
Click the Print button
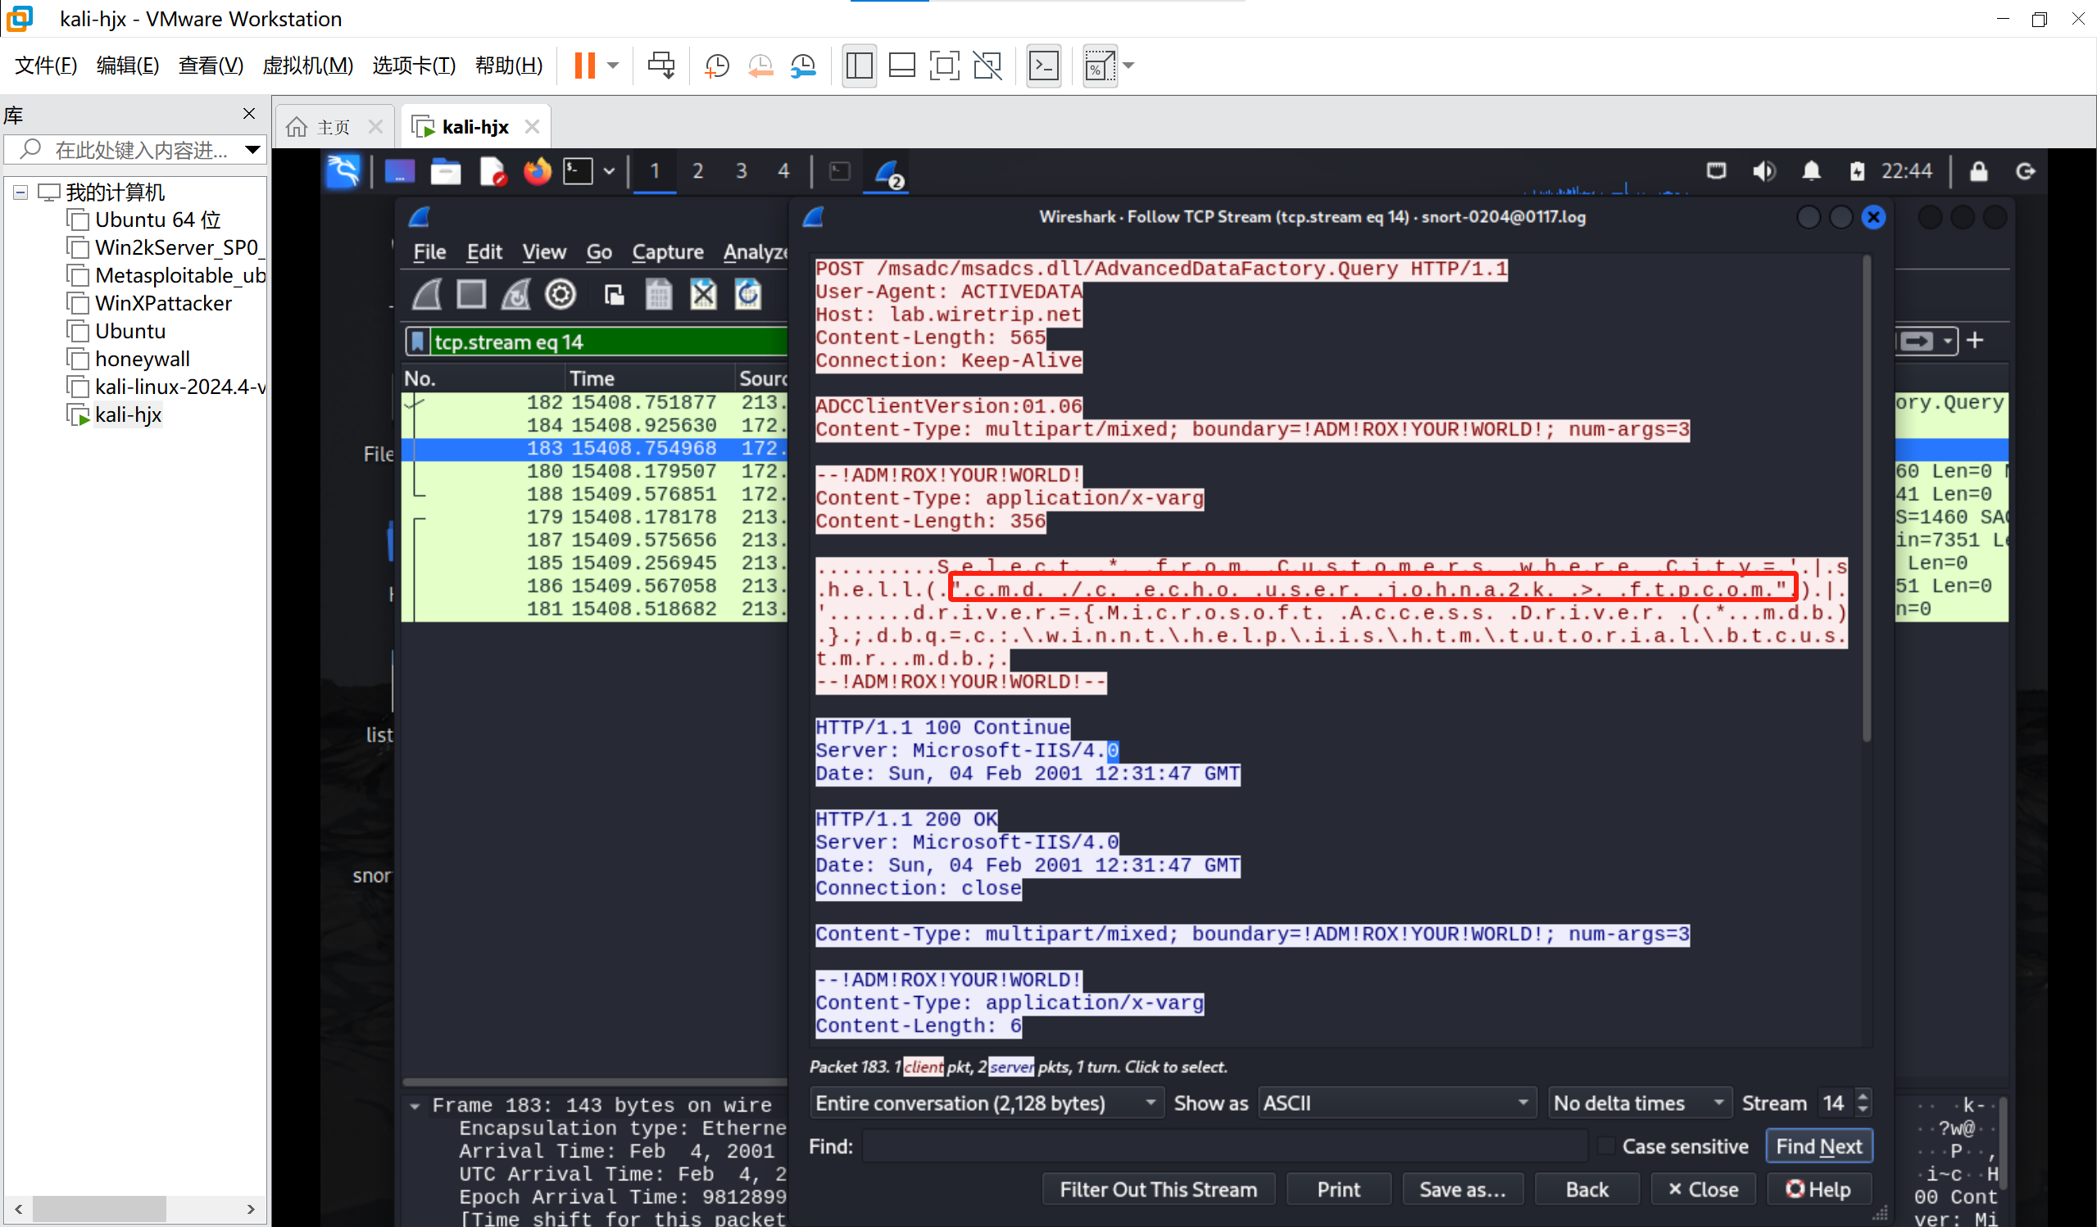[x=1338, y=1189]
